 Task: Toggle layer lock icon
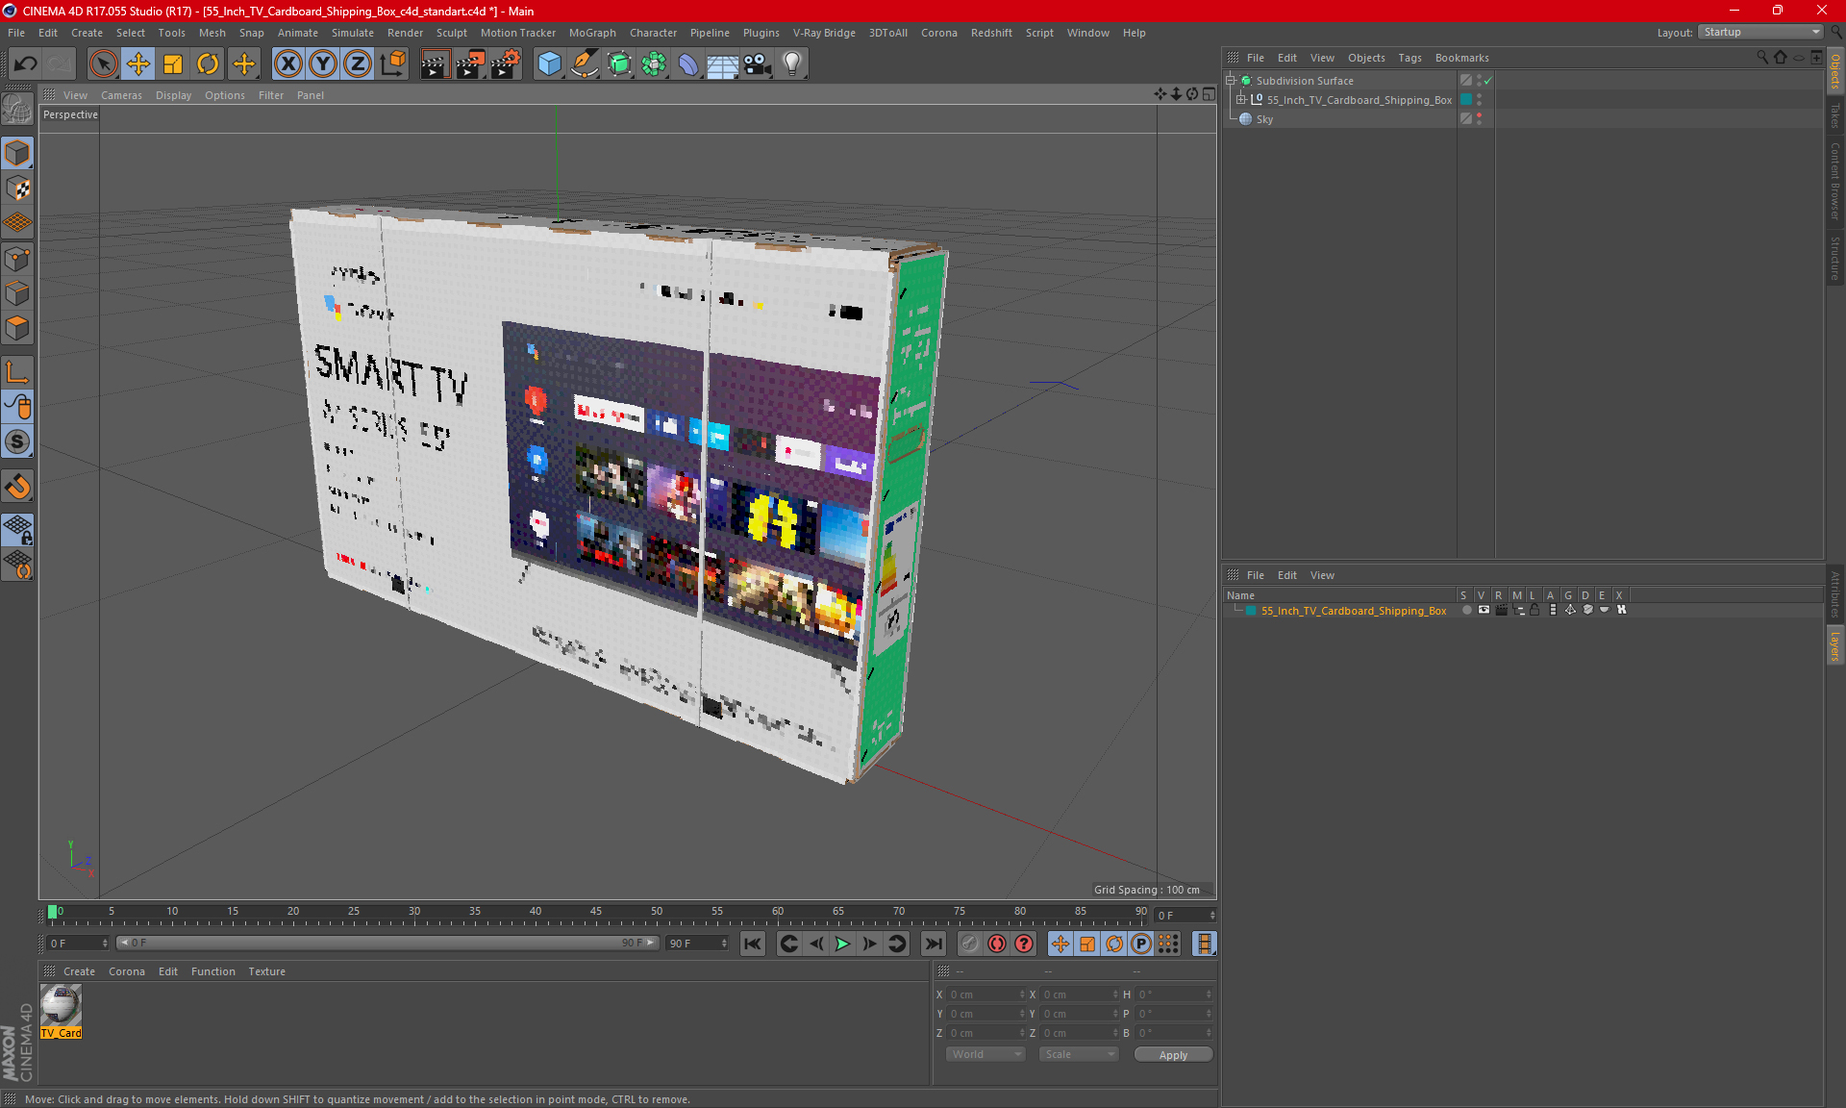[x=1534, y=610]
